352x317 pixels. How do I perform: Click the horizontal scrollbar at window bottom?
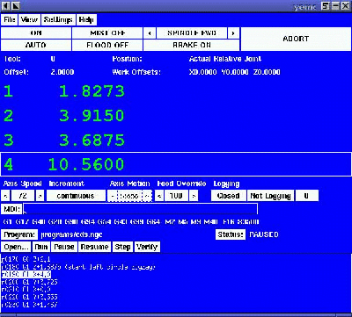click(176, 315)
